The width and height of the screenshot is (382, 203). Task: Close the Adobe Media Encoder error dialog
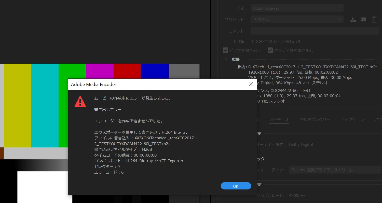pyautogui.click(x=251, y=84)
